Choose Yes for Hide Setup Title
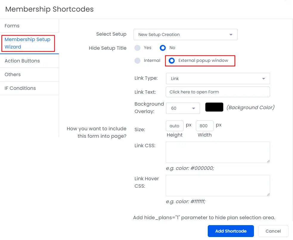Screen dimensions: 293x240 tap(137, 48)
